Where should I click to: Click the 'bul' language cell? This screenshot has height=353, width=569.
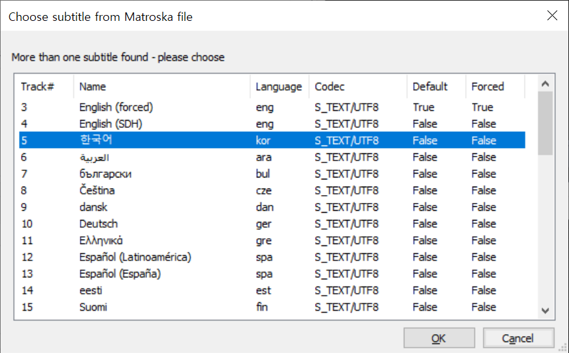pyautogui.click(x=263, y=174)
